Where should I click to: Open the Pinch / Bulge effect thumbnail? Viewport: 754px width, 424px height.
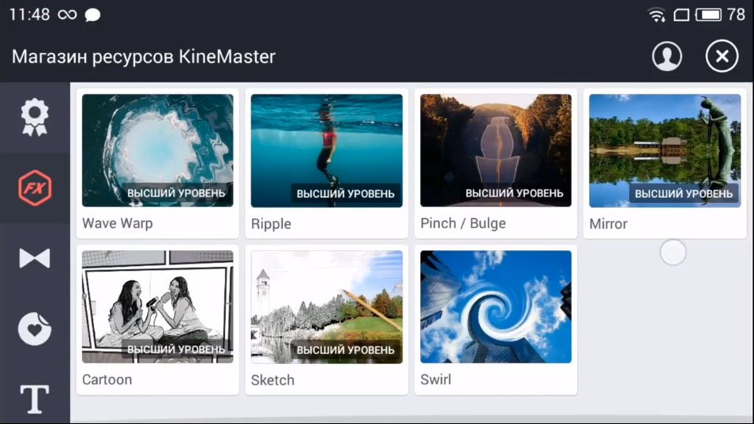496,151
